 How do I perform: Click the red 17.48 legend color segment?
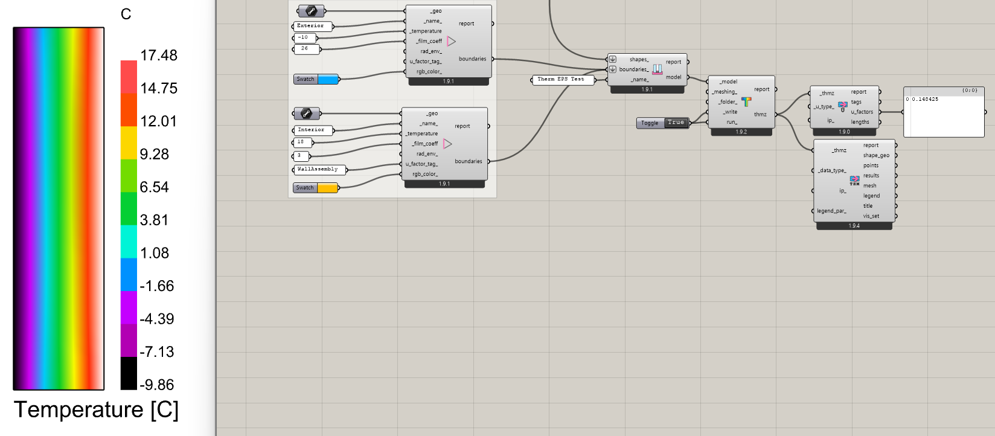point(129,77)
